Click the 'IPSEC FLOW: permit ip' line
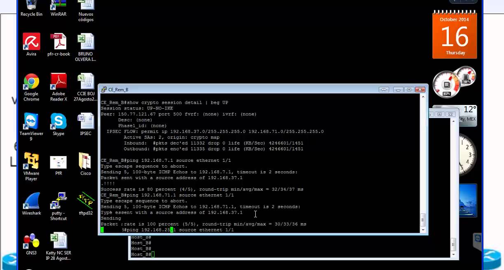 [215, 132]
